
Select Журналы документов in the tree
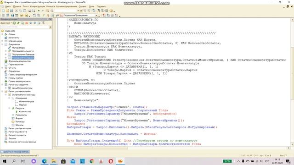(x=19, y=61)
